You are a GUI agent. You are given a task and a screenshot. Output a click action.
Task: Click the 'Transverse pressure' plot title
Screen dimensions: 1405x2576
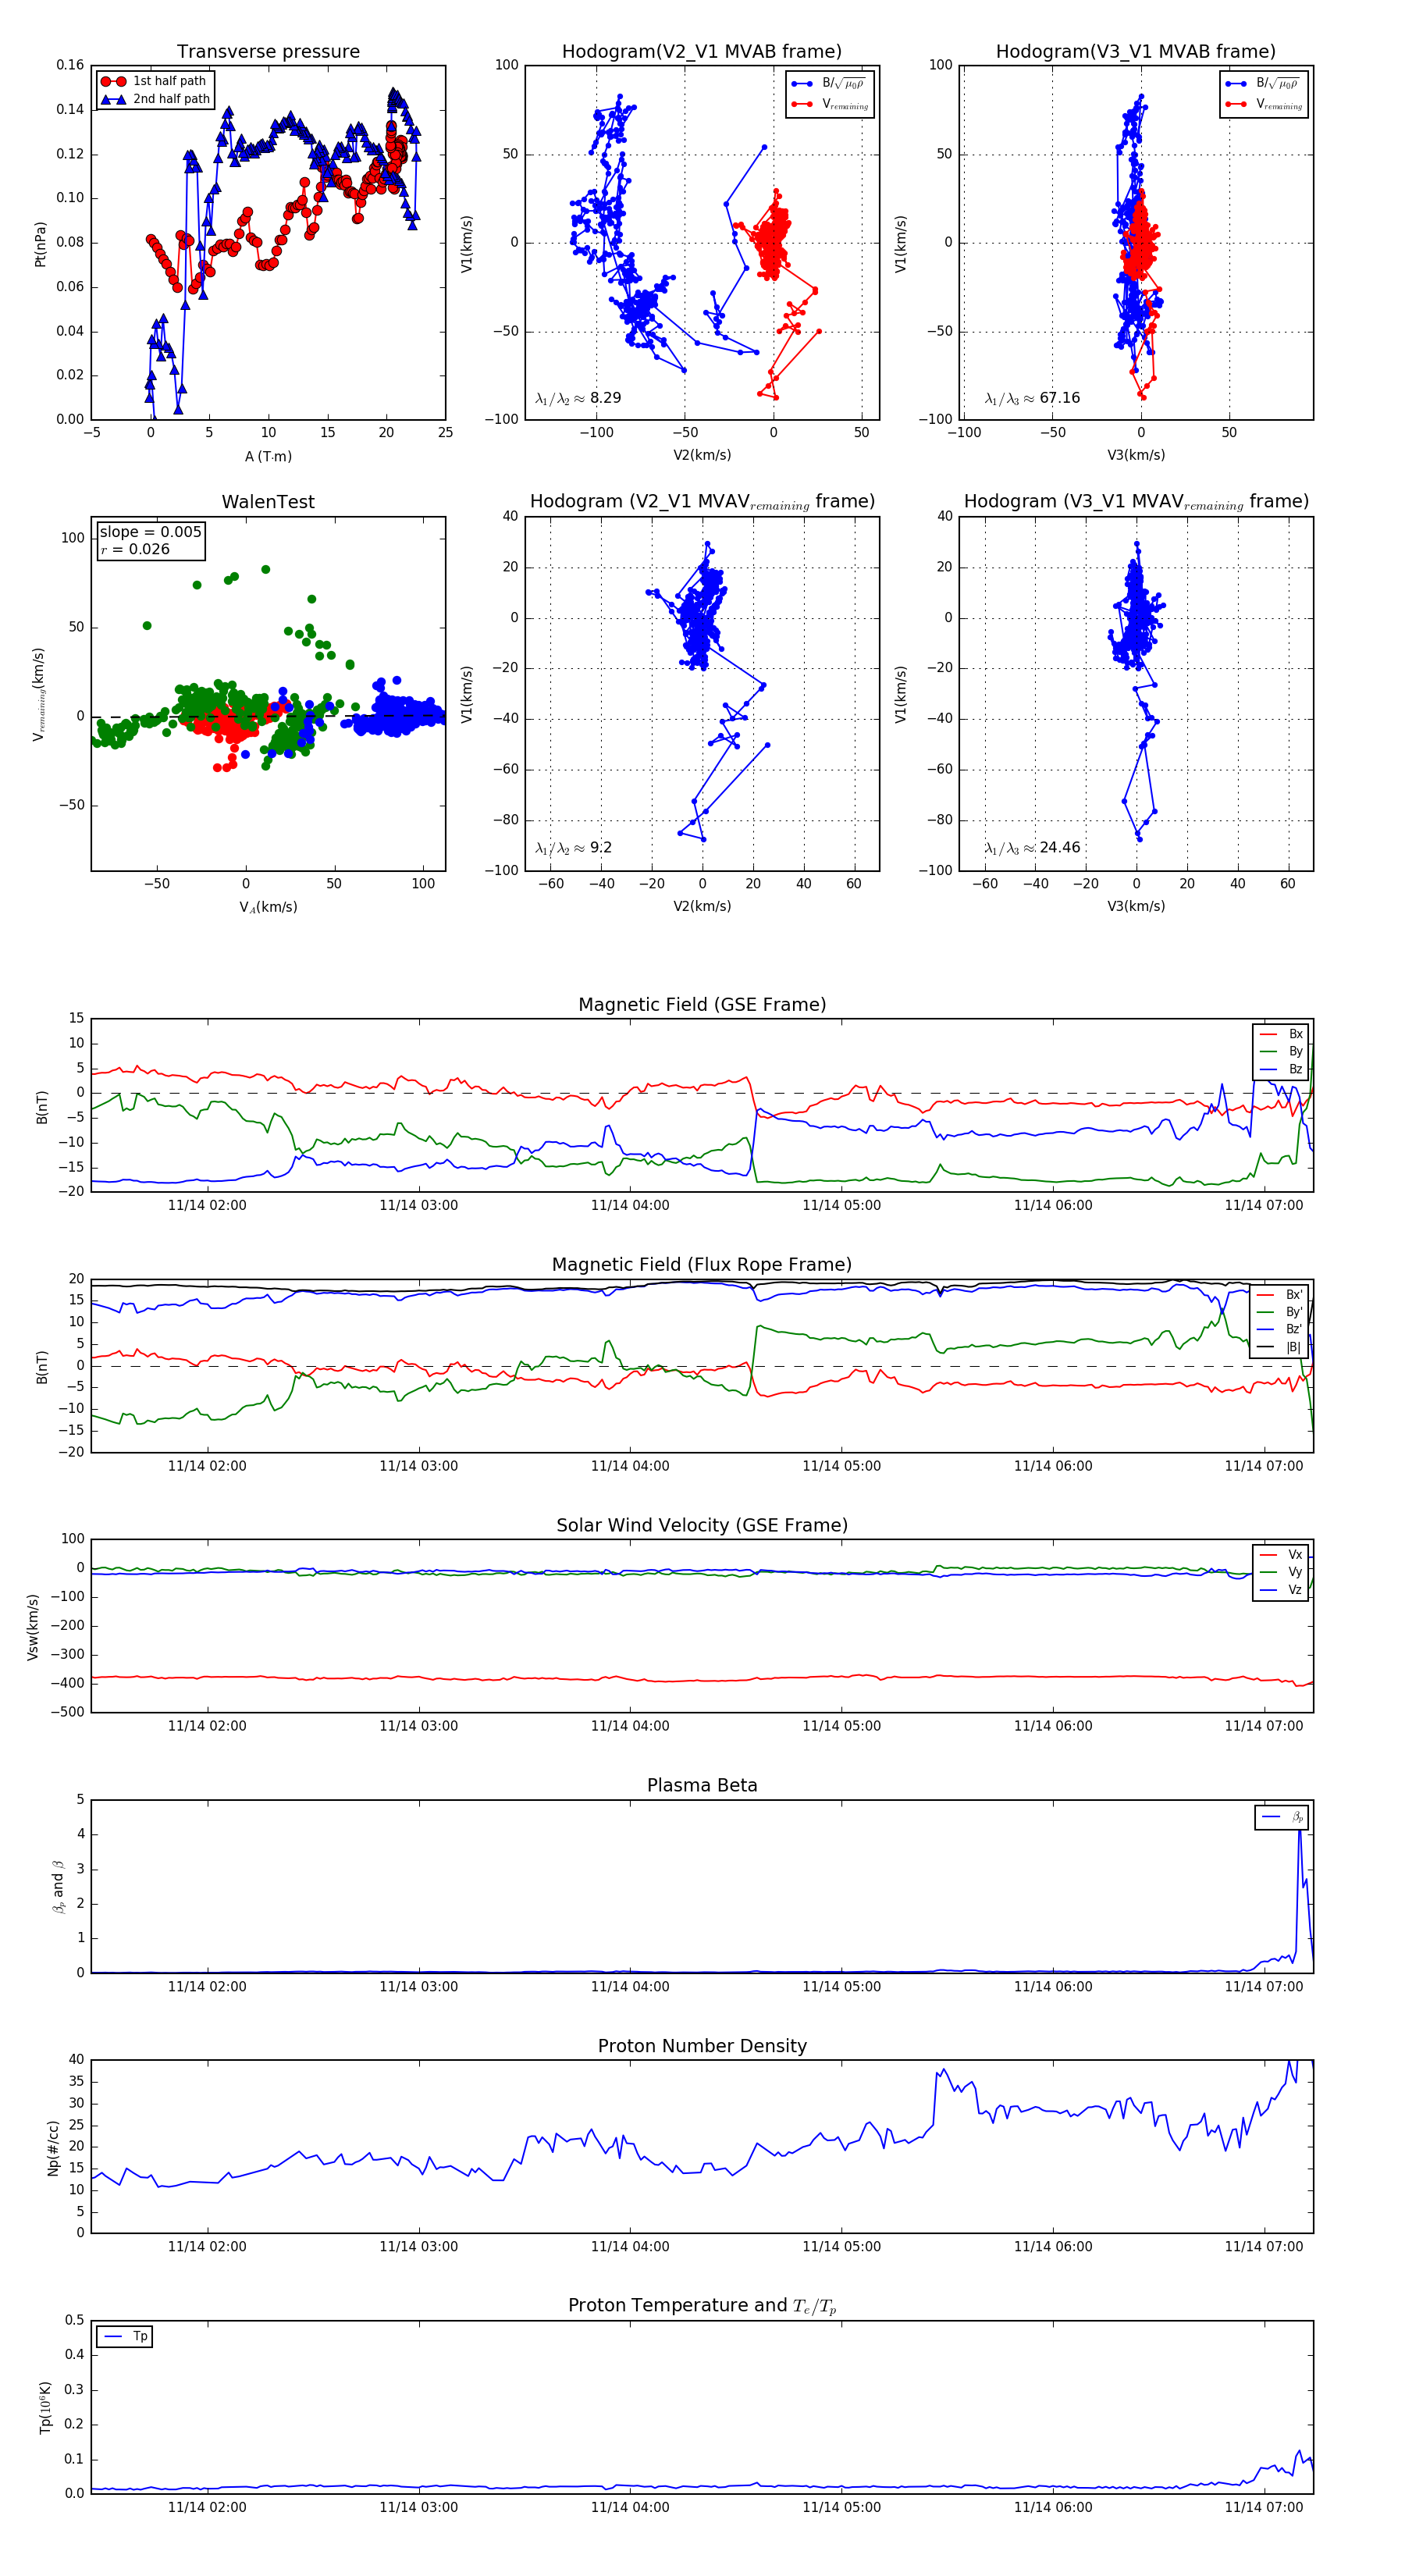(x=268, y=52)
